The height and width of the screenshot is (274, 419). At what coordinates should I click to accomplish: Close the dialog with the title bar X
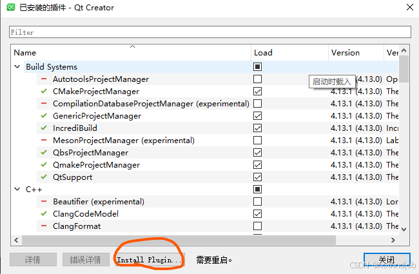[x=409, y=7]
